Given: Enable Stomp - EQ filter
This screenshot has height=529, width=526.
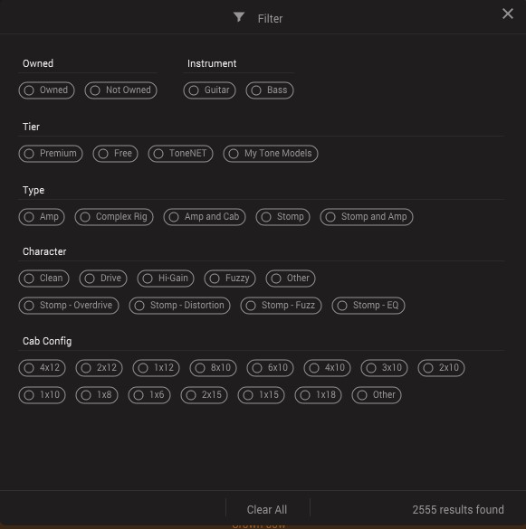Looking at the screenshot, I should click(x=368, y=306).
